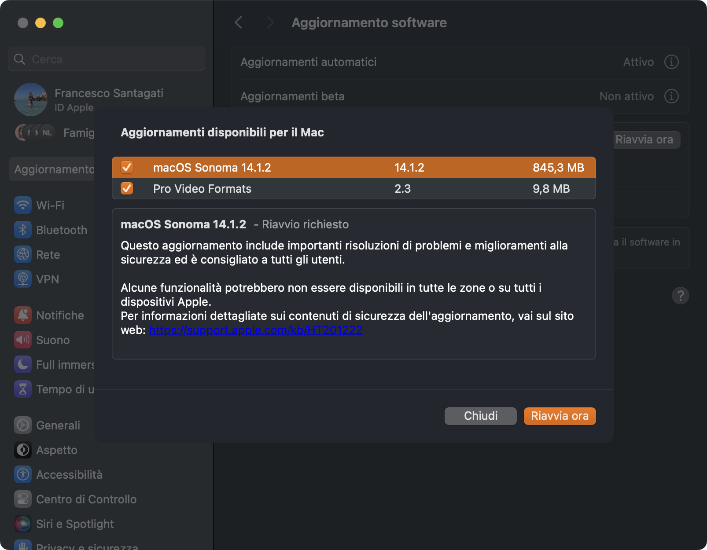Click the green zoom window button
Screen dimensions: 707x550
click(58, 23)
